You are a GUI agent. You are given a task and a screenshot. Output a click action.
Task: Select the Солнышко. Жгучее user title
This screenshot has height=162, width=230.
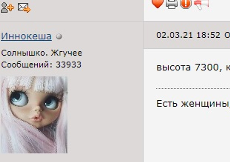coord(41,53)
